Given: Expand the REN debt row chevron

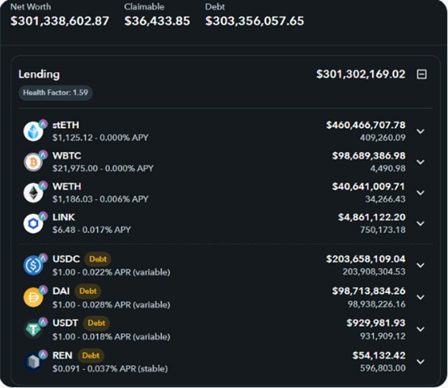Looking at the screenshot, I should (x=421, y=362).
